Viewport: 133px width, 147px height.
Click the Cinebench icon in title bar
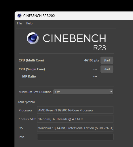tap(19, 16)
